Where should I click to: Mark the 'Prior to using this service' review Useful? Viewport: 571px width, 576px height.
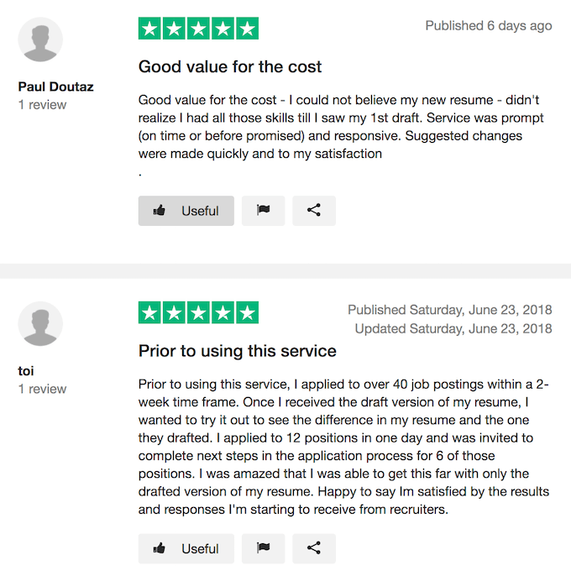point(186,548)
